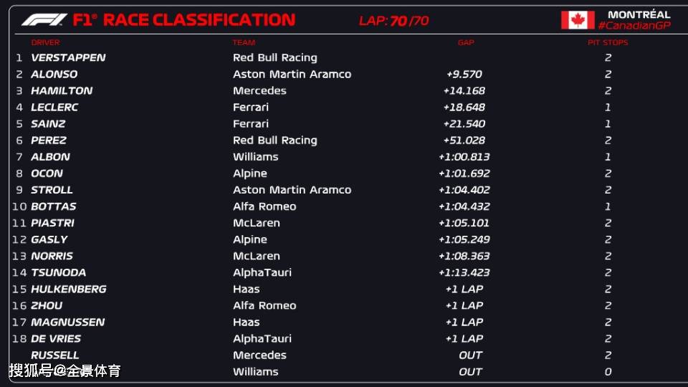
Task: Click Aston Martin Aramco team for Stroll
Action: [292, 190]
